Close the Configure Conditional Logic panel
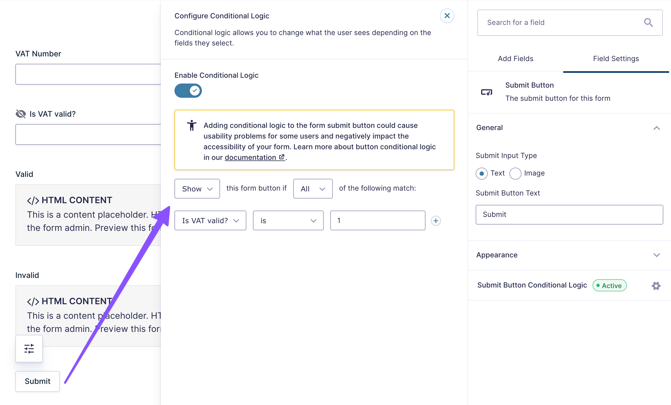 tap(447, 16)
